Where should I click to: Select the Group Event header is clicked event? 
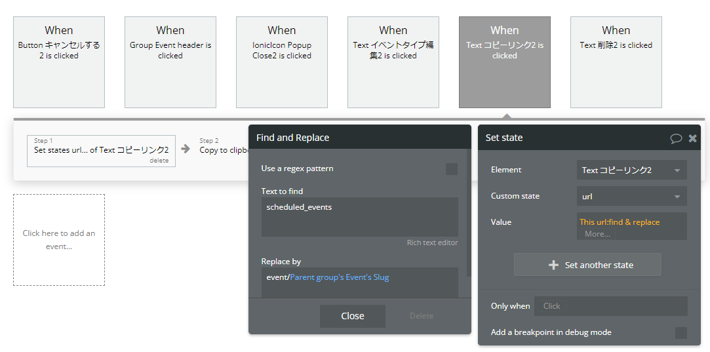pos(170,62)
